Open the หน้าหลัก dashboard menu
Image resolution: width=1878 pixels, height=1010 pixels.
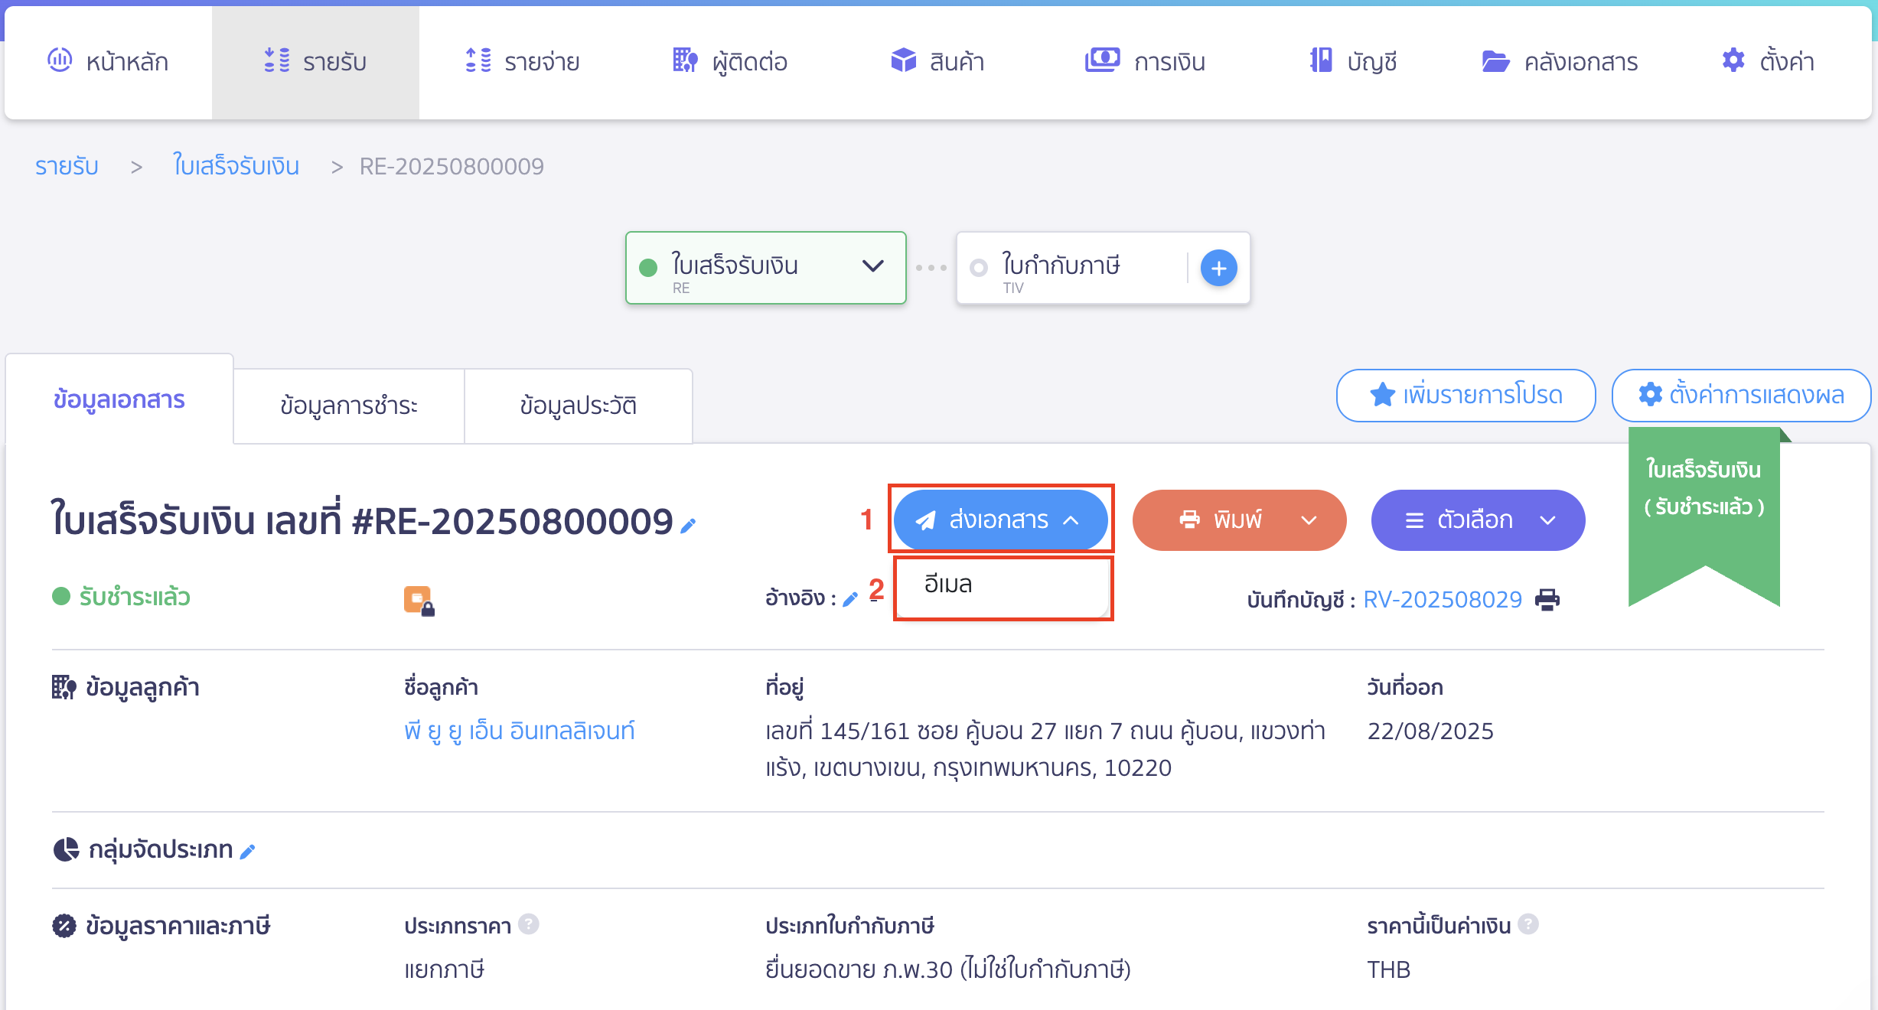click(x=108, y=61)
